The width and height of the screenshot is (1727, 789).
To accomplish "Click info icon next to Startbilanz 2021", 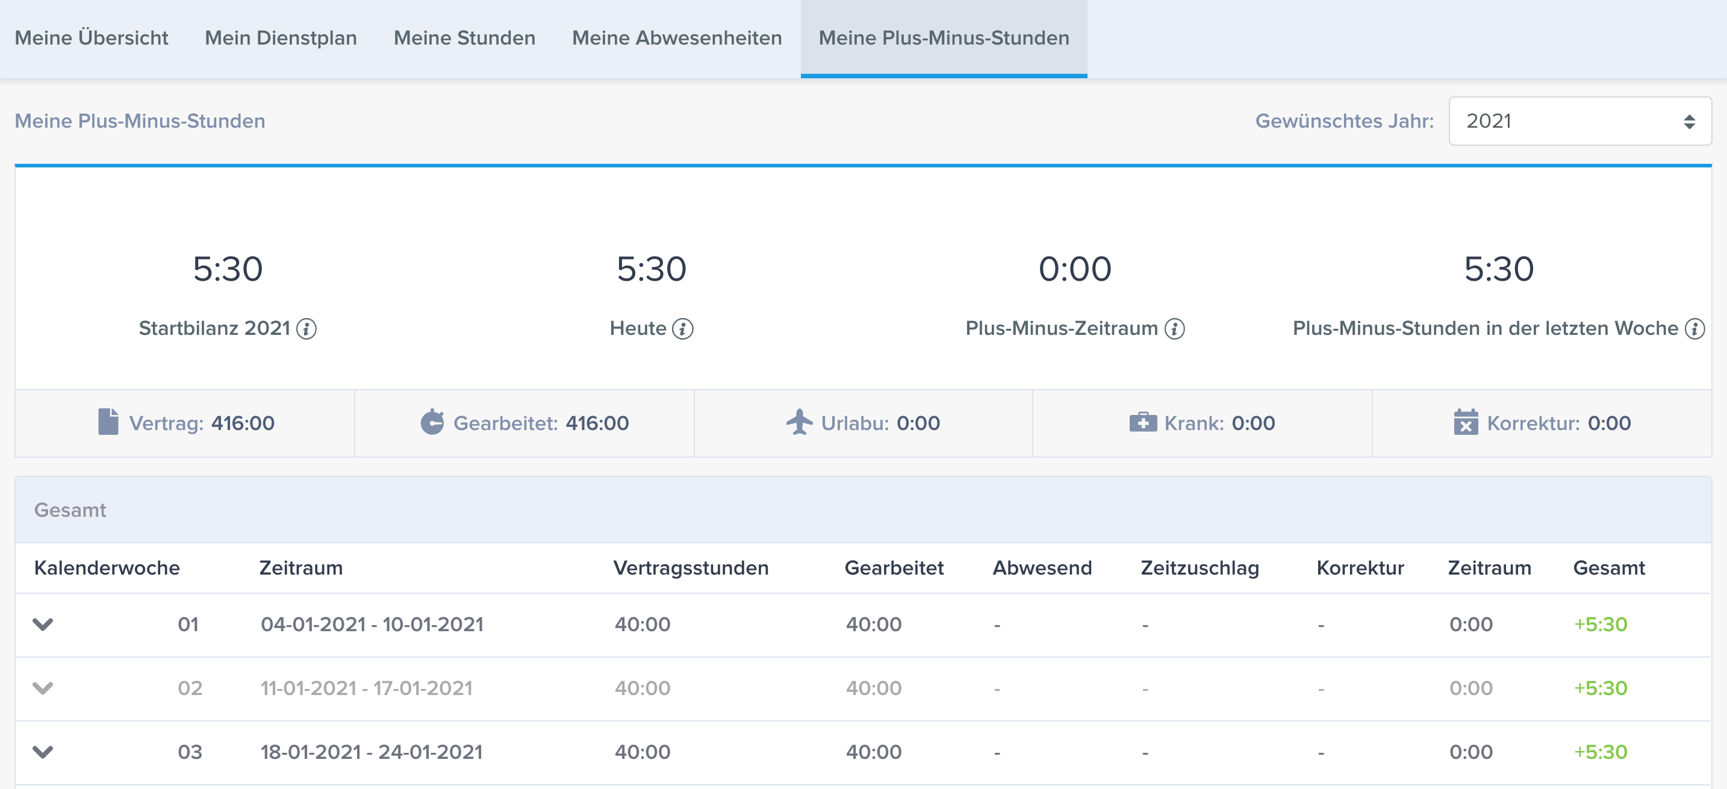I will tap(307, 328).
